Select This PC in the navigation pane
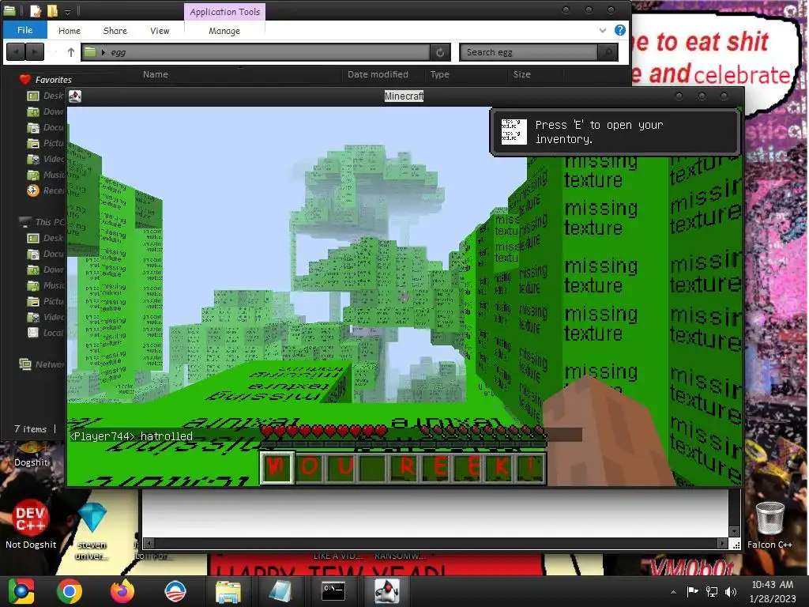The height and width of the screenshot is (607, 809). tap(43, 222)
